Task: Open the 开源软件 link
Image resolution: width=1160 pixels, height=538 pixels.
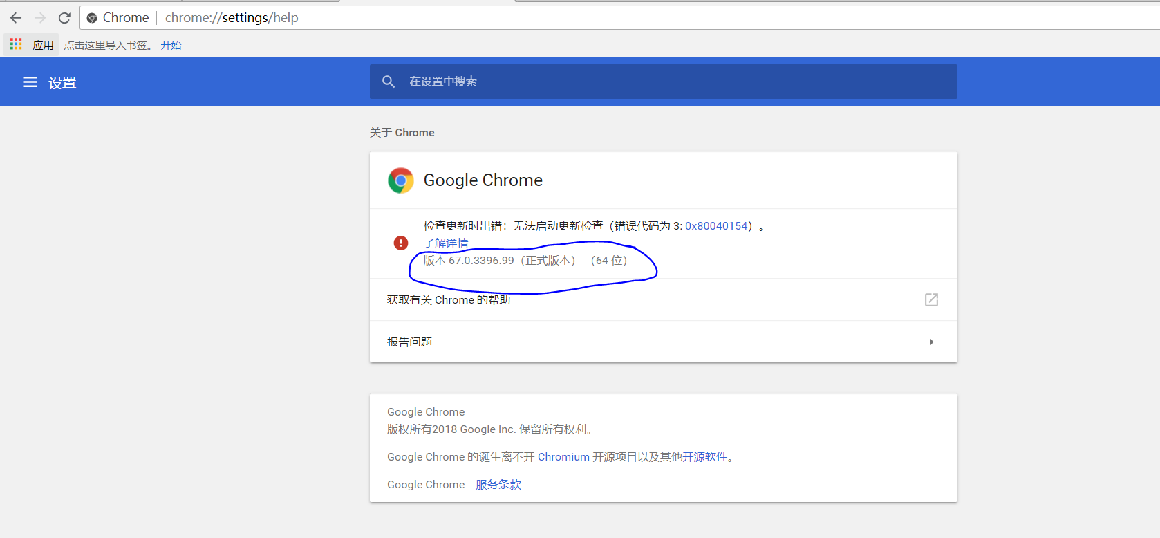Action: coord(705,457)
